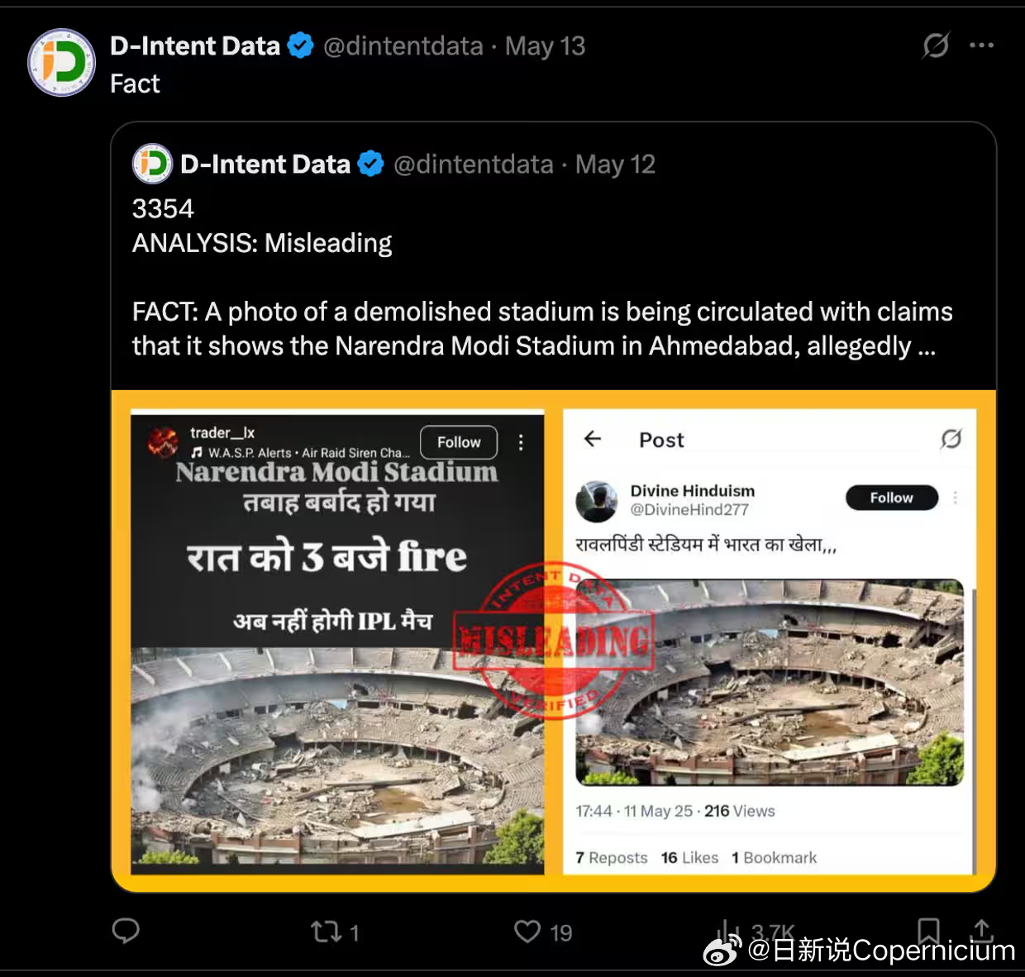Open the Narendra Modi Stadium fire image

click(x=337, y=641)
